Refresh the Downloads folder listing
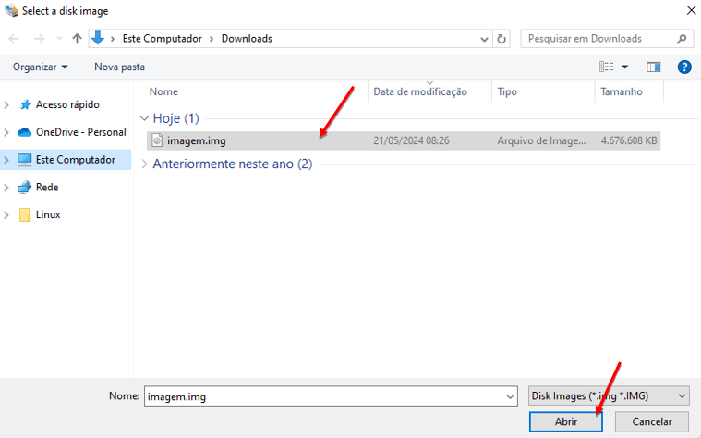The height and width of the screenshot is (438, 701). [502, 39]
